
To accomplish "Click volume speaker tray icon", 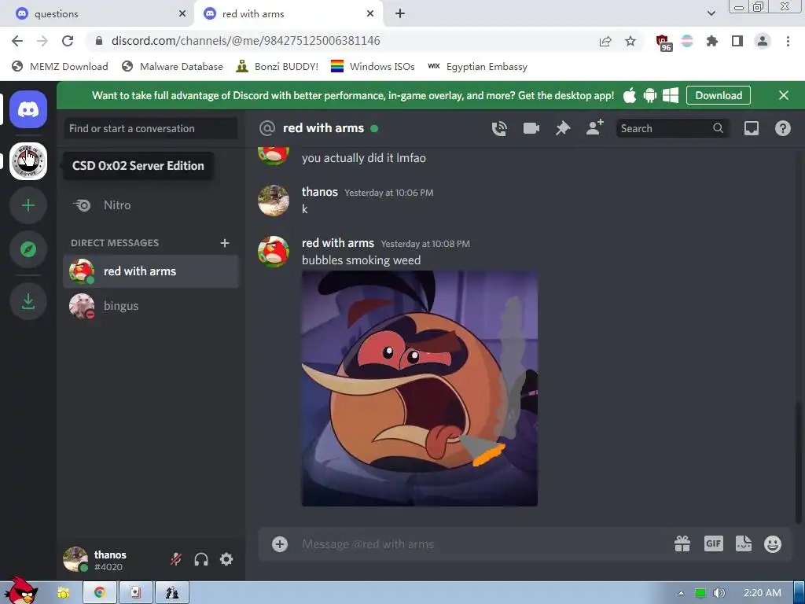I will pyautogui.click(x=719, y=593).
